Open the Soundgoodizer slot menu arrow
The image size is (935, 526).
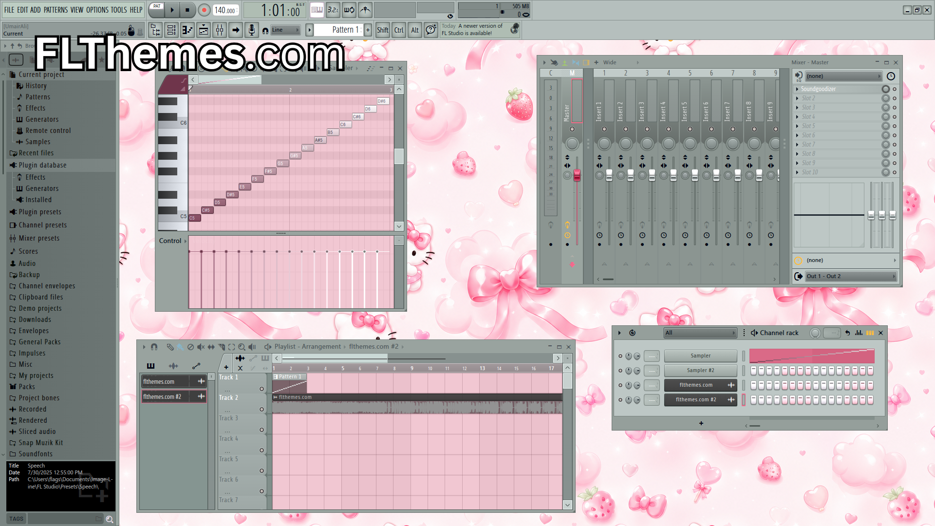point(797,89)
